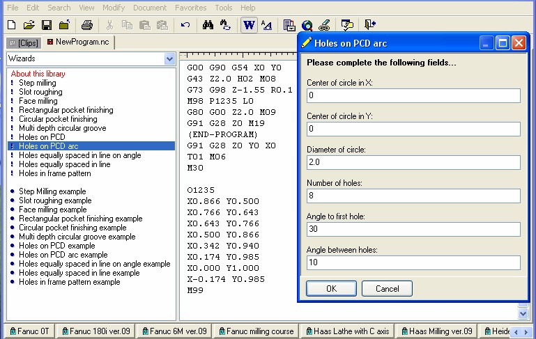The width and height of the screenshot is (536, 339).
Task: Select the Fanuc 6M ver.09 tab
Action: 174,331
